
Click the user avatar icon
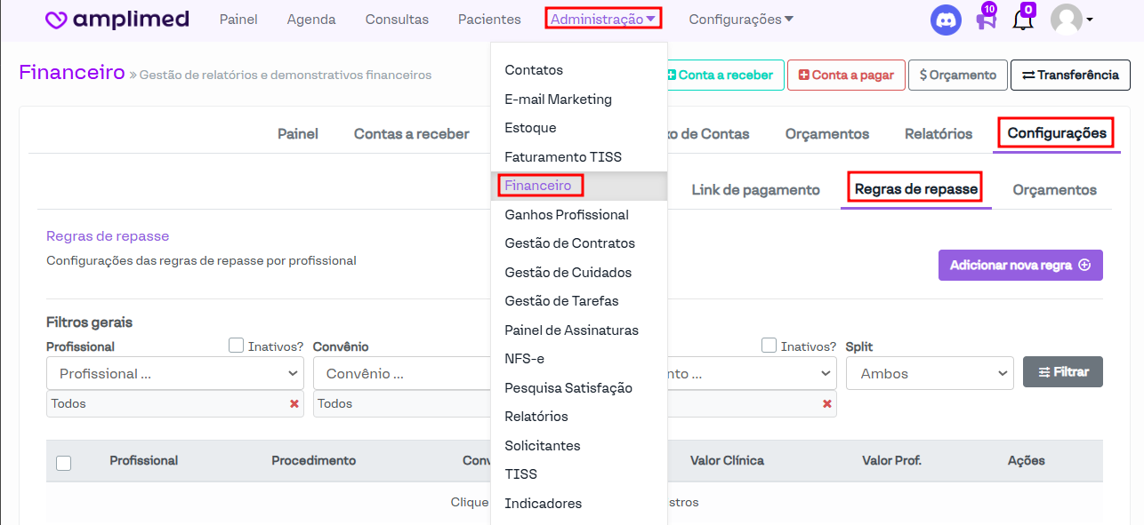(x=1066, y=20)
